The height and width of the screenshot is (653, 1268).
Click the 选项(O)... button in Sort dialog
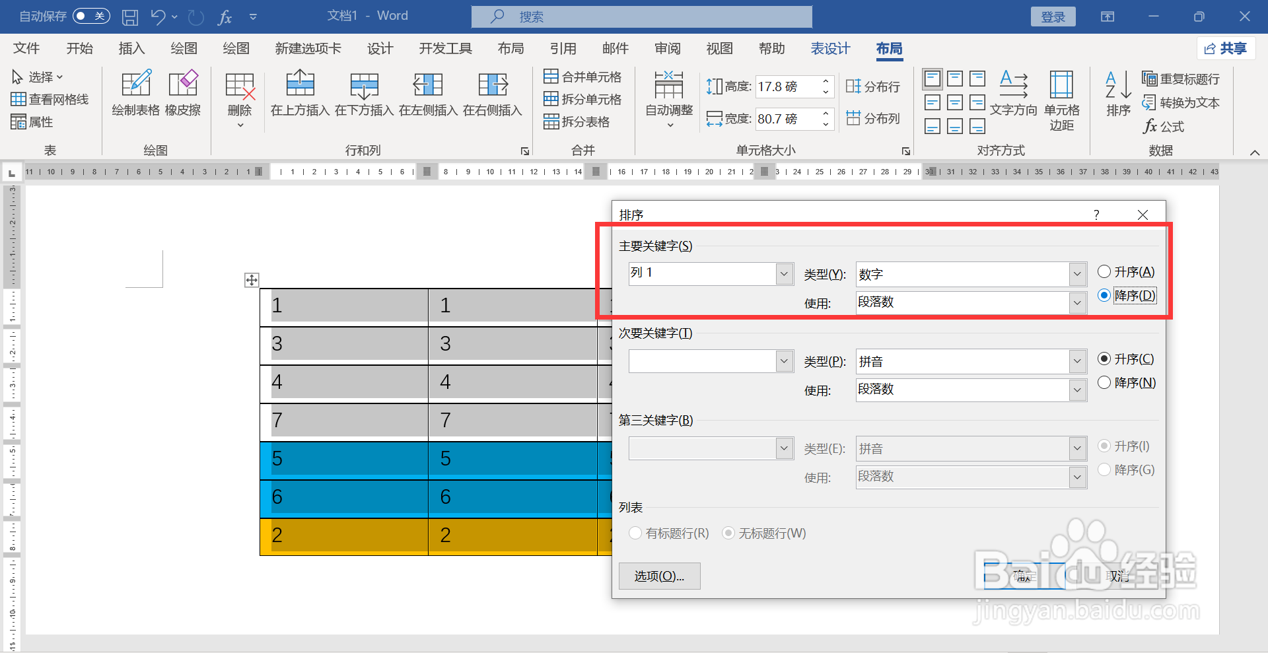tap(658, 576)
